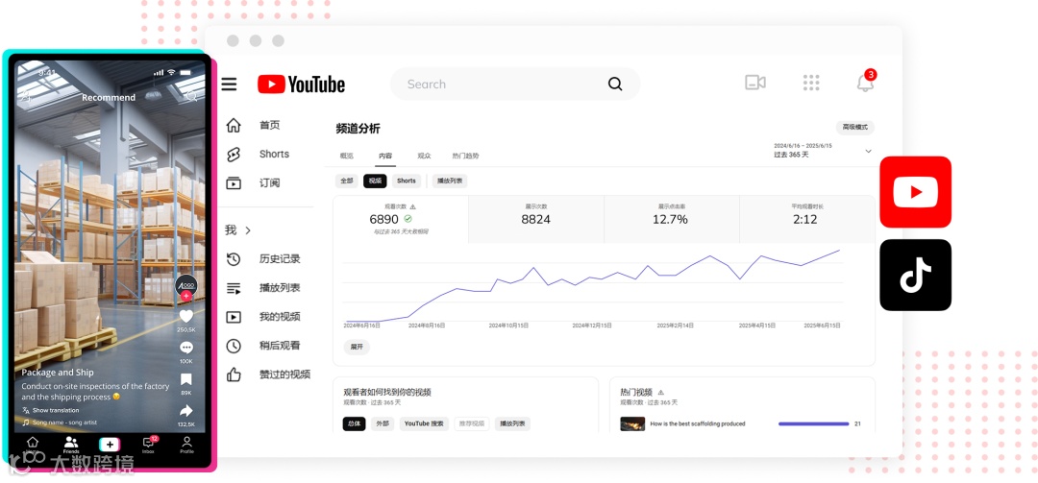Tap the TikTok Friends tab
1038x483 pixels.
(x=71, y=445)
